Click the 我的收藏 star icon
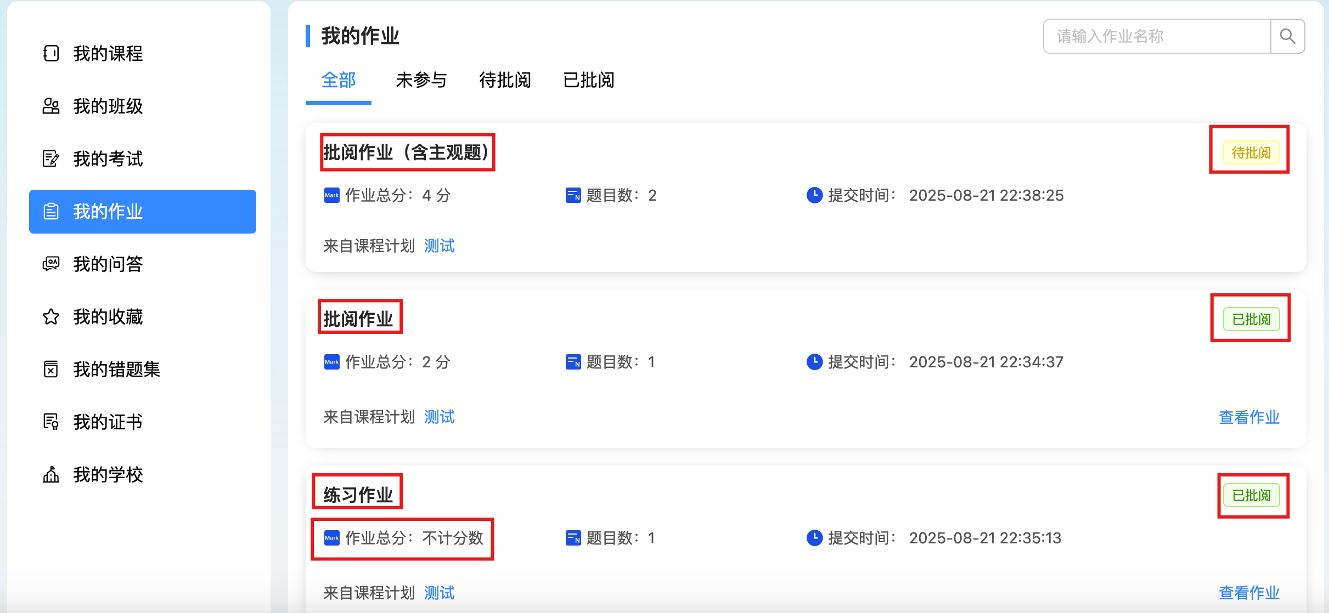Image resolution: width=1329 pixels, height=613 pixels. point(51,317)
